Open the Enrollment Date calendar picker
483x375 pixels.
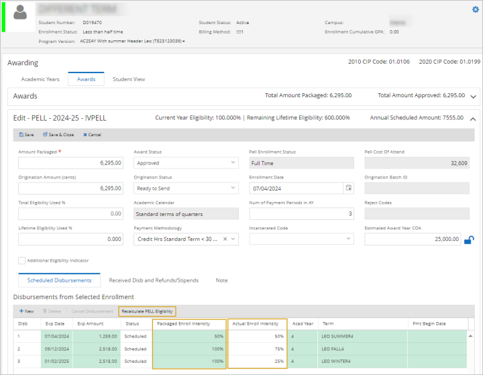(348, 188)
